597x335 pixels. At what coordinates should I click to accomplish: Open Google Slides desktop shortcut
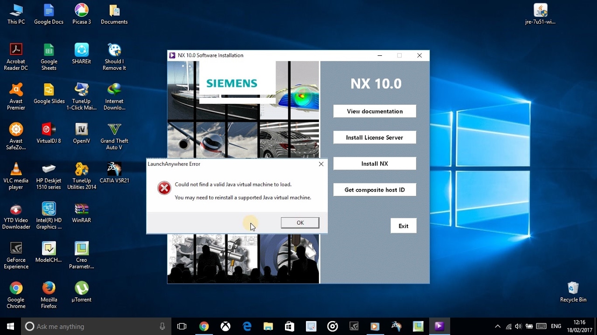pyautogui.click(x=49, y=94)
